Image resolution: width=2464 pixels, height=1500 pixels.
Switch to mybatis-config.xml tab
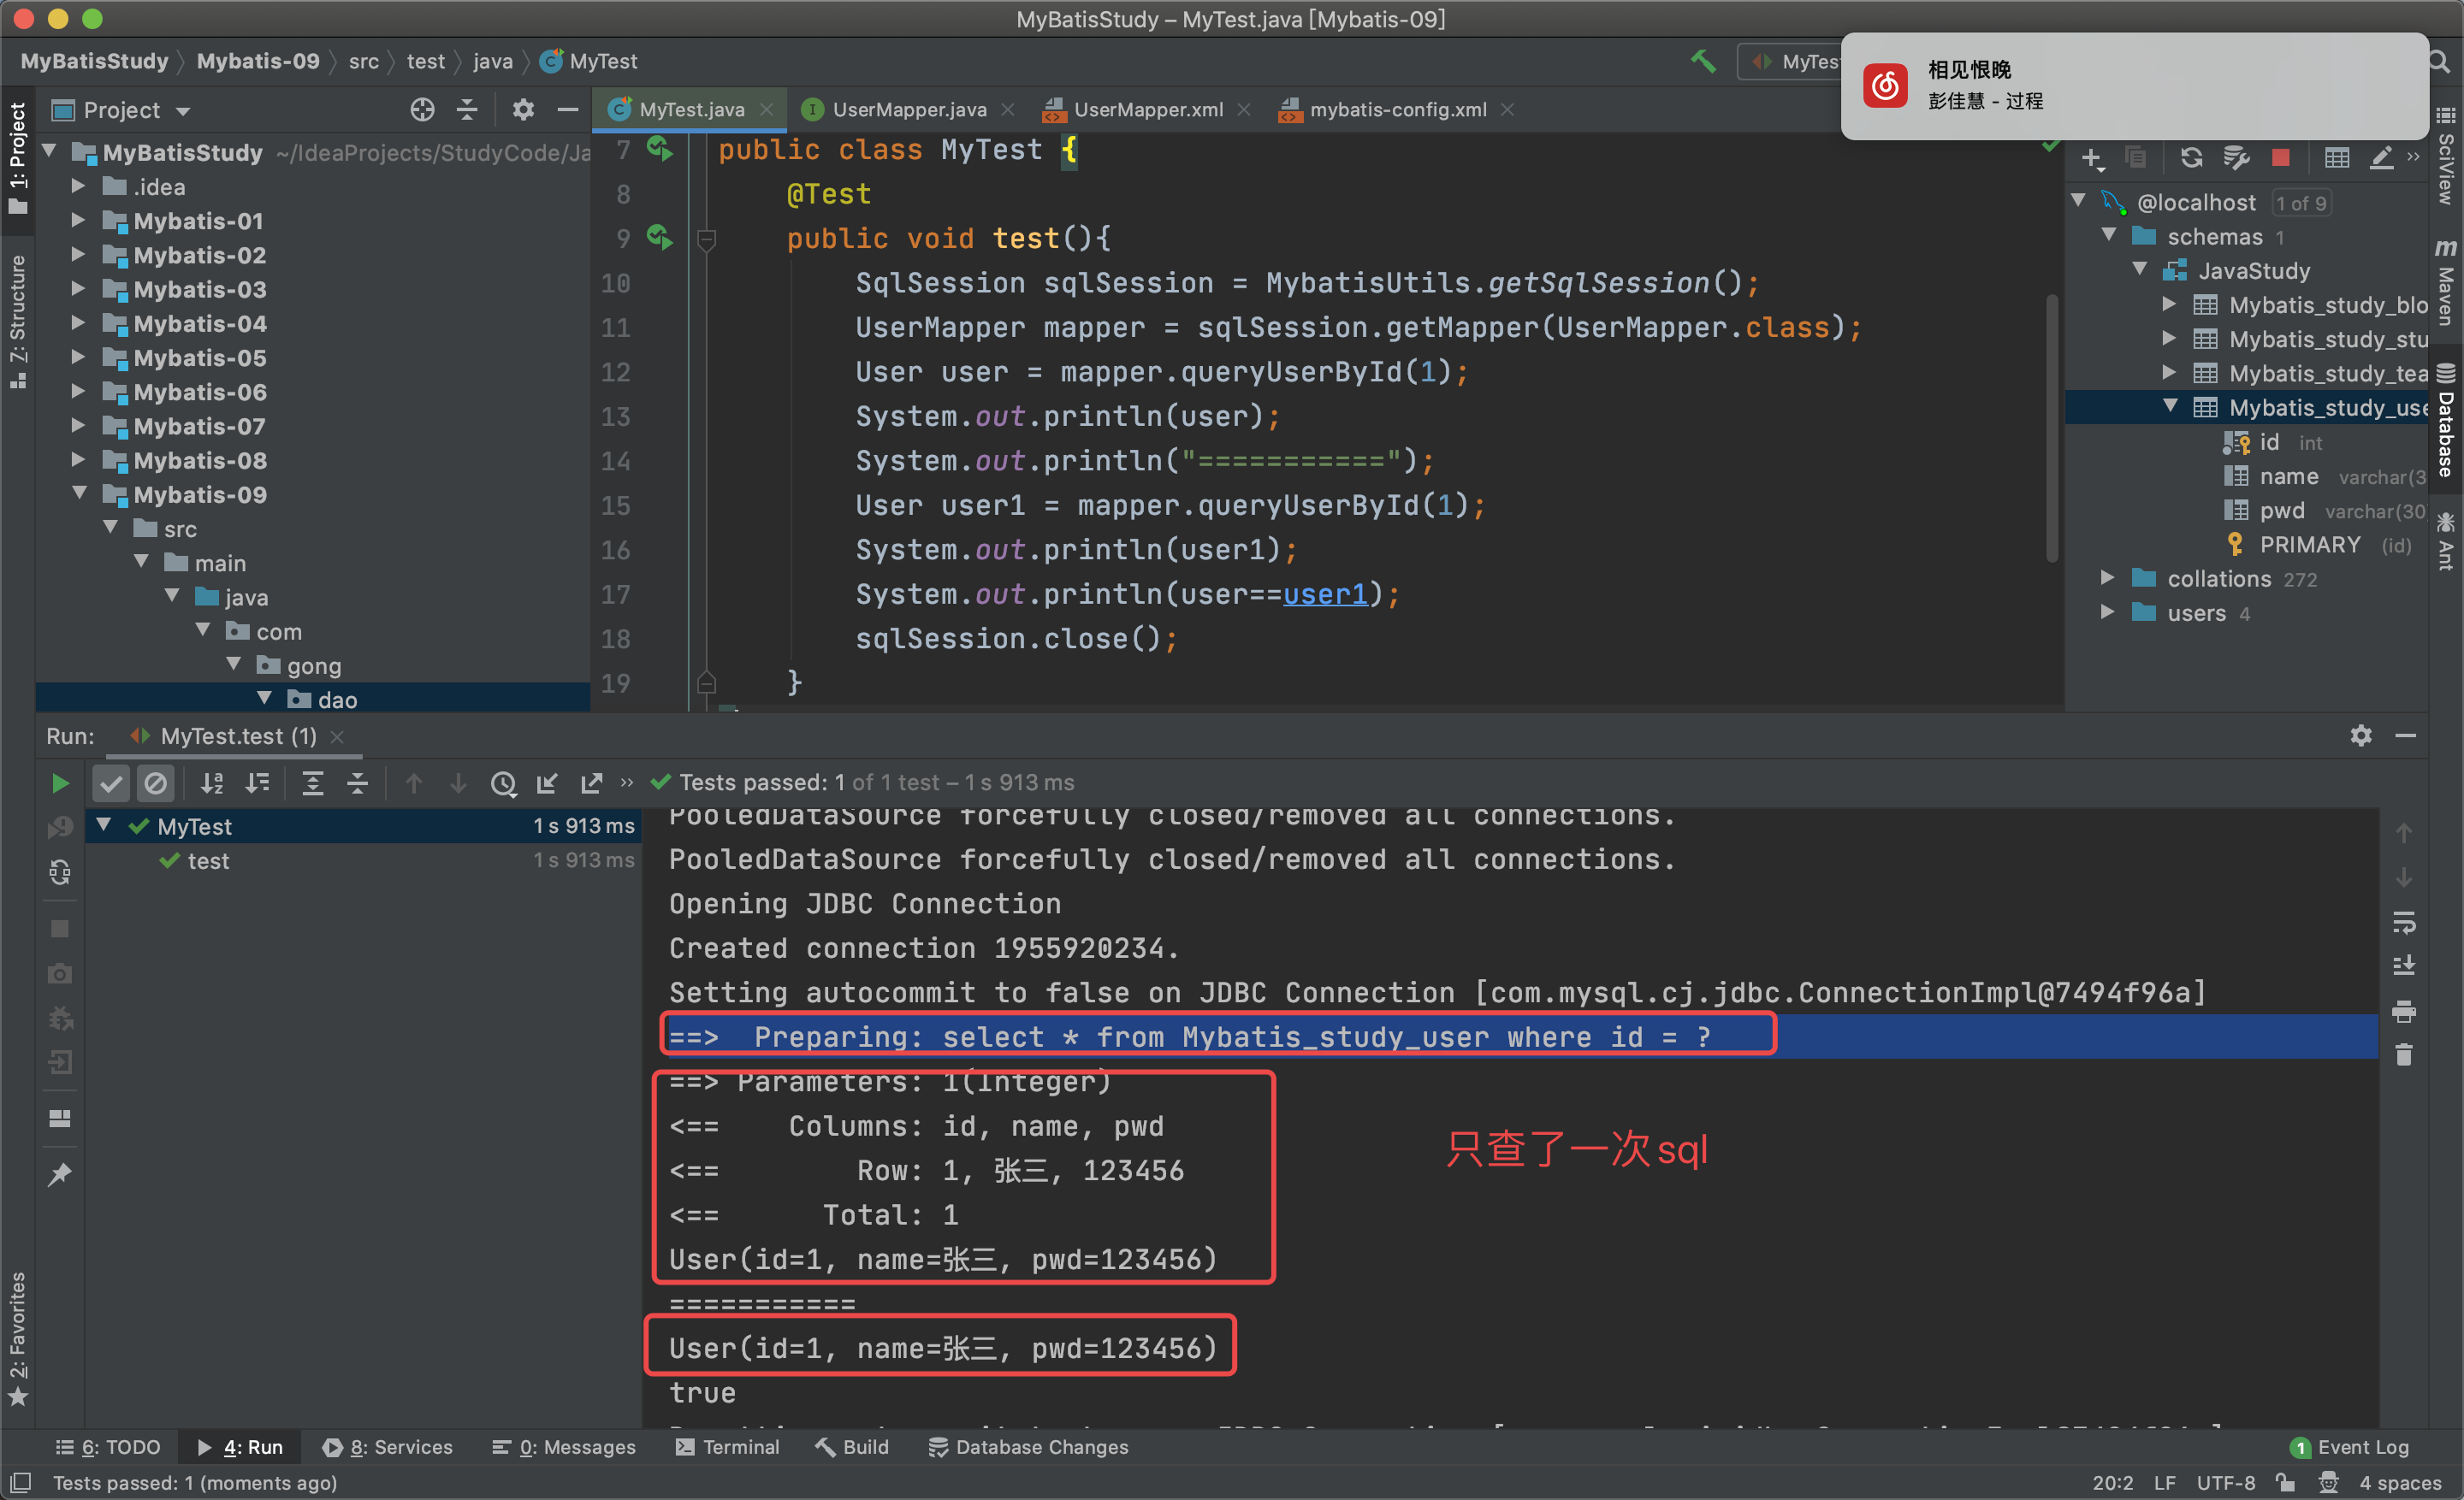pyautogui.click(x=1397, y=110)
